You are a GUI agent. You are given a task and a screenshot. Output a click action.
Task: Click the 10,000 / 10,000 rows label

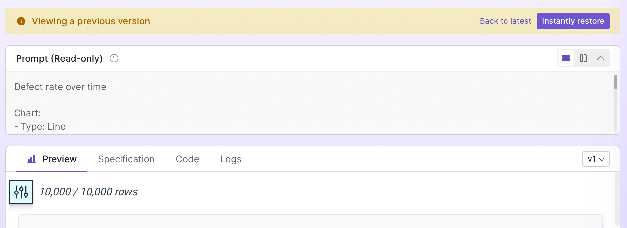point(88,192)
